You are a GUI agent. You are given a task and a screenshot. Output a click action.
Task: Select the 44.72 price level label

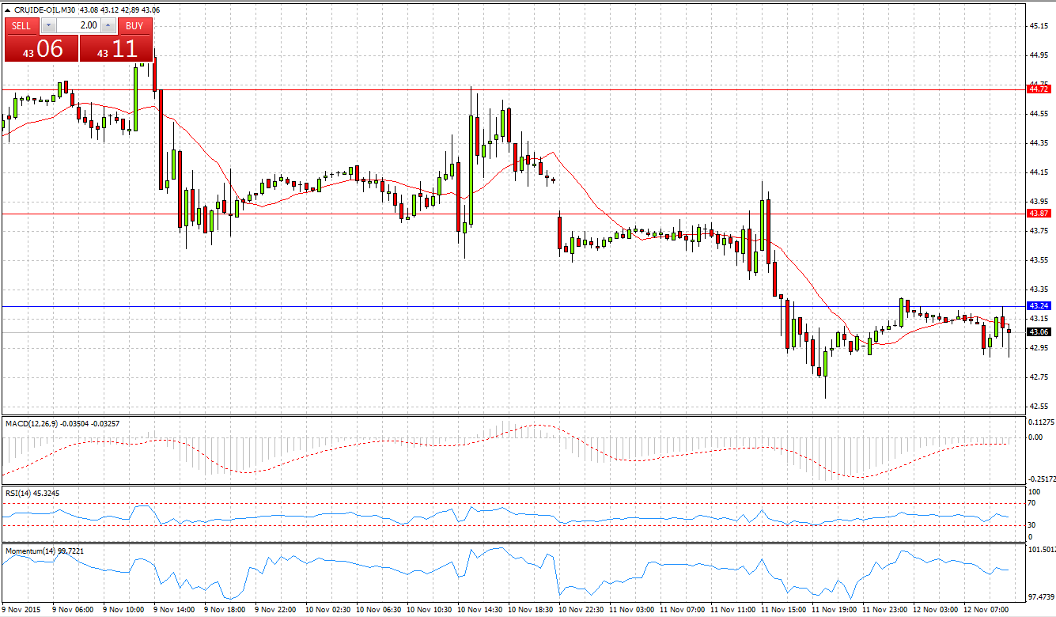[1039, 89]
